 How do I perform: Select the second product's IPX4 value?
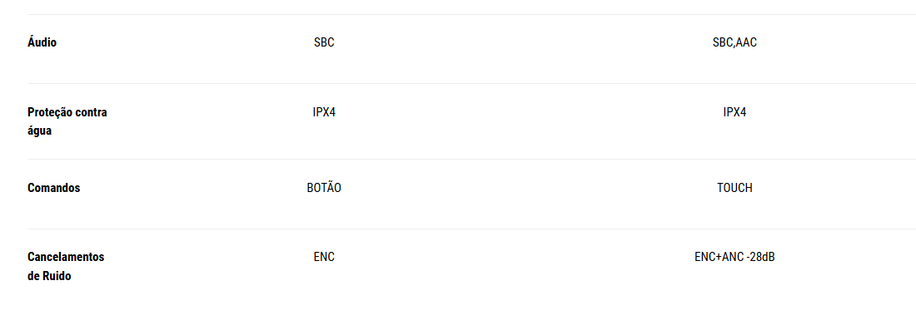[x=734, y=112]
